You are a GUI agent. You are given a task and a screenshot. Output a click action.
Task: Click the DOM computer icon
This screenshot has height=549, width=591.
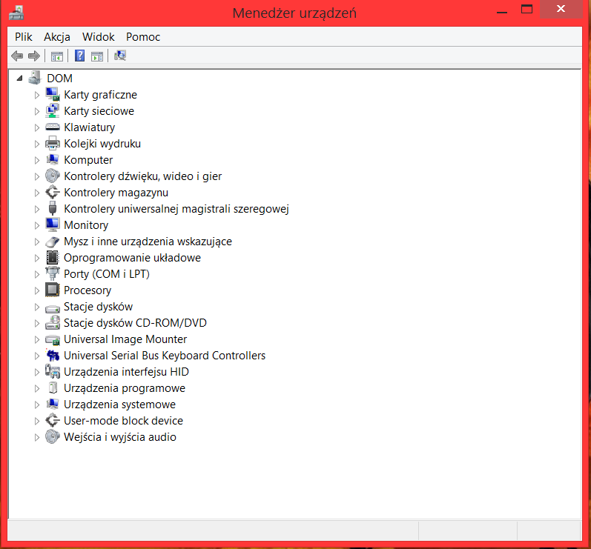[35, 78]
